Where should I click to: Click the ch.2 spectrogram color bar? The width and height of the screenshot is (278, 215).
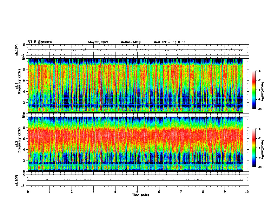254,148
